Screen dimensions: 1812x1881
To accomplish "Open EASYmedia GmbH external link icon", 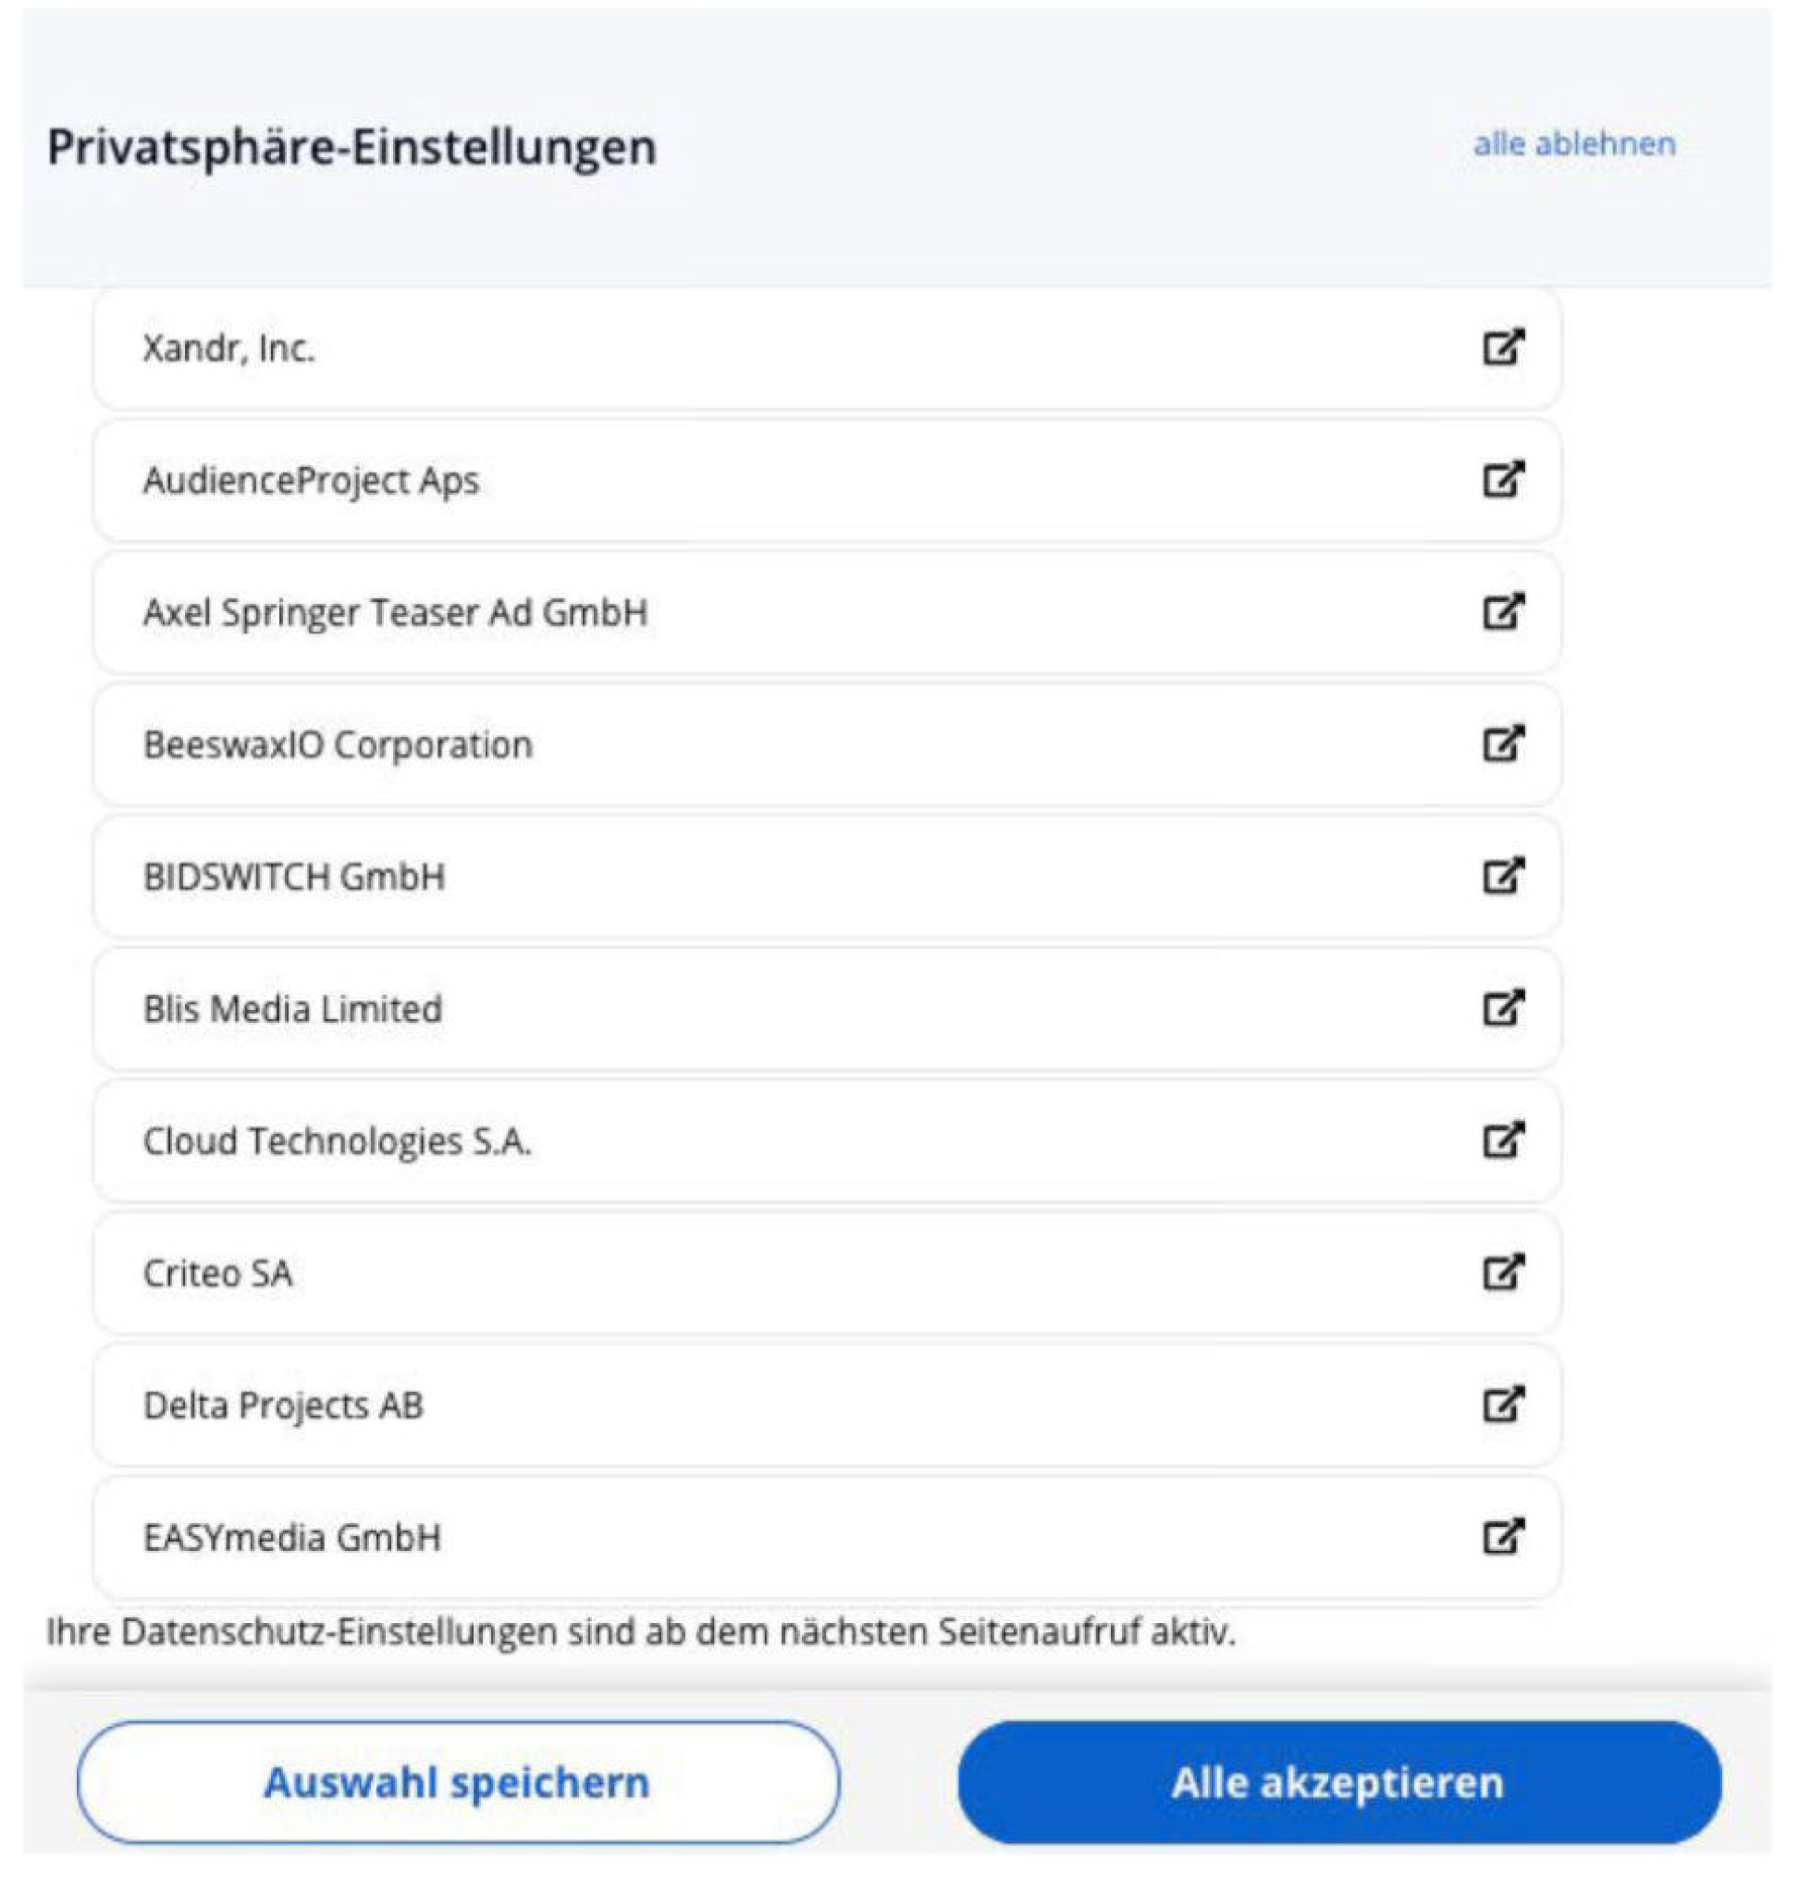I will (x=1503, y=1536).
